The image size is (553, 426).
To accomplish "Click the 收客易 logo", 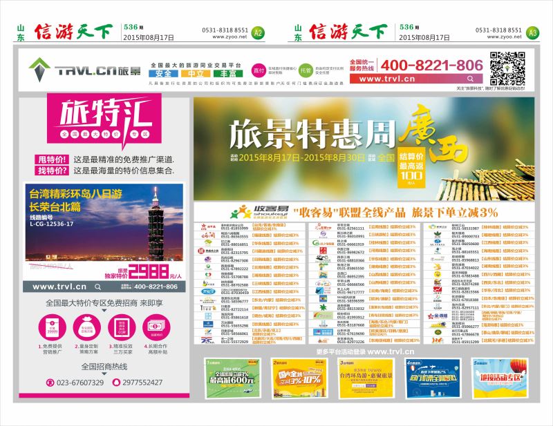I will point(259,212).
